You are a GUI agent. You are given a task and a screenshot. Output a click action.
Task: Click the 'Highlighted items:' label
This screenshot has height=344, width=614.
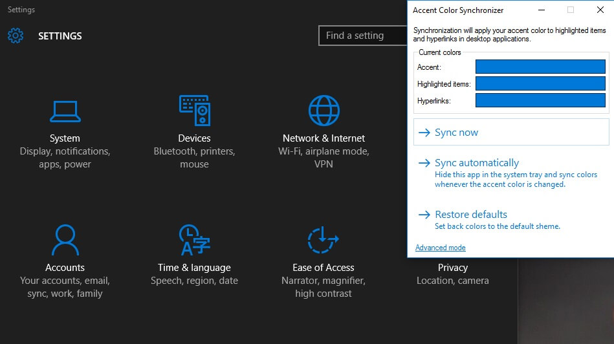[444, 84]
